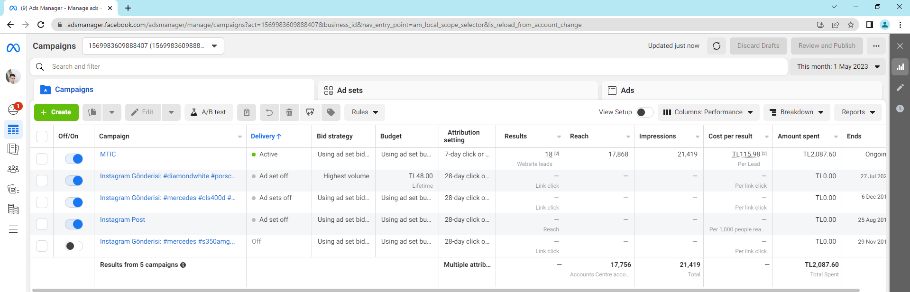Viewport: 910px width, 292px height.
Task: Click the export share icon in toolbar
Action: [x=310, y=112]
